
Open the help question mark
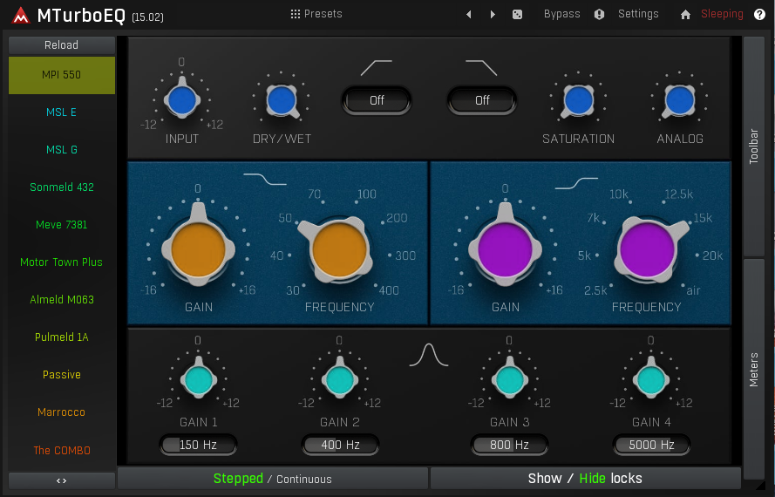point(759,14)
